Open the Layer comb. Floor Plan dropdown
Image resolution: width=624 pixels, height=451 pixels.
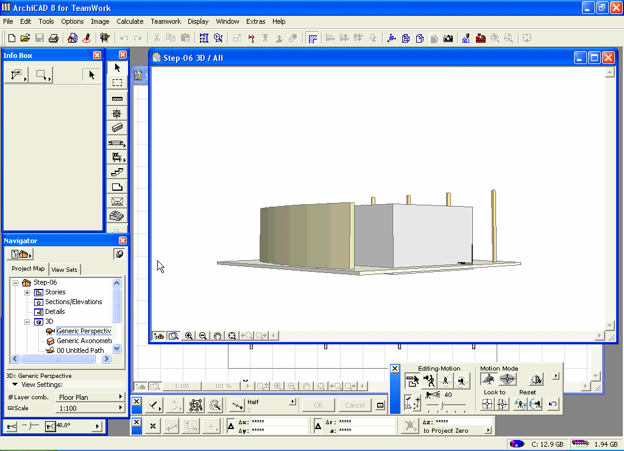pos(89,397)
